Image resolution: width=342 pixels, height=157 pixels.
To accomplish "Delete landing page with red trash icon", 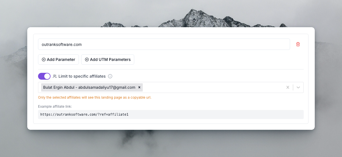I will pyautogui.click(x=298, y=44).
